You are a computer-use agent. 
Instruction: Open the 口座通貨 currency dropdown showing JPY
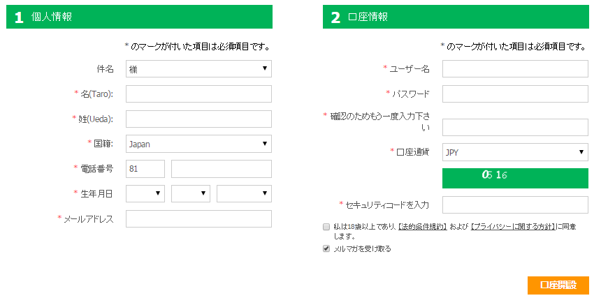(515, 152)
